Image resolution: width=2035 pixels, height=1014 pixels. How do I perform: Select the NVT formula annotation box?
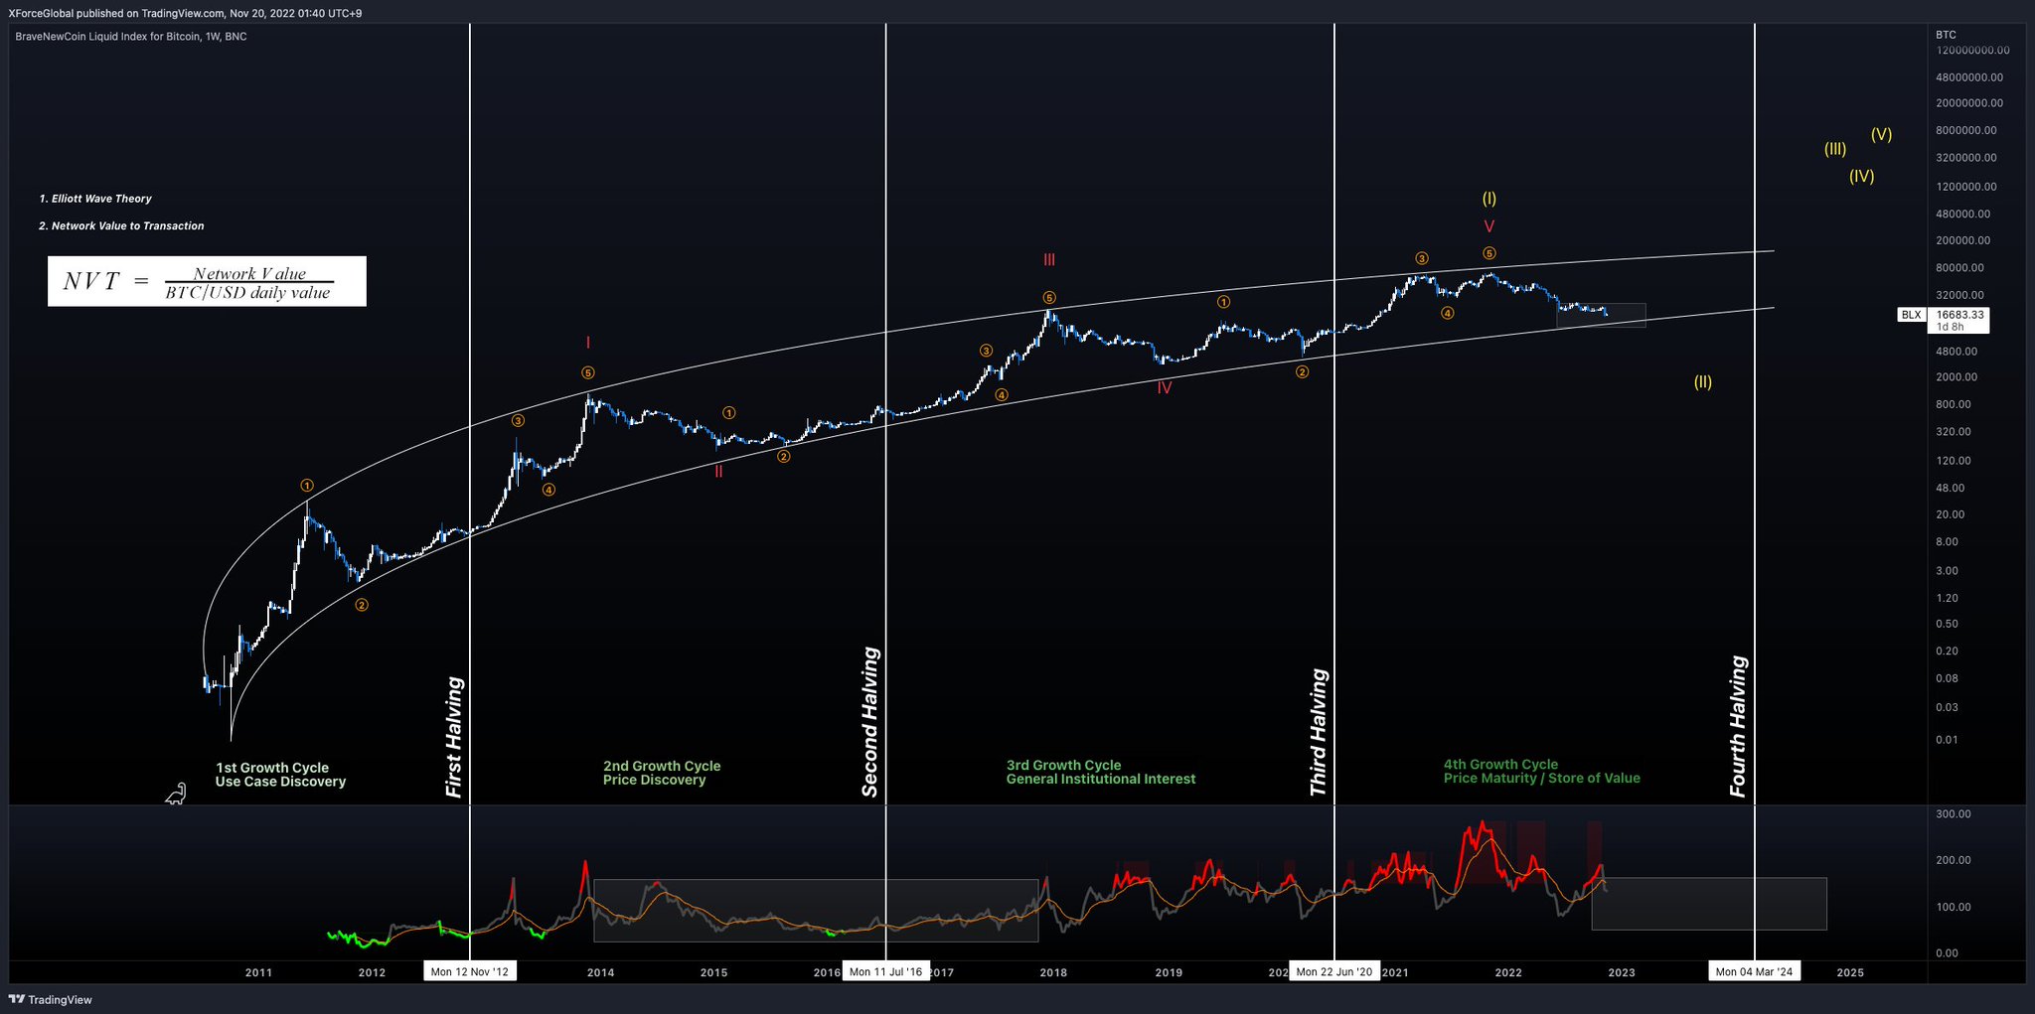pos(208,281)
